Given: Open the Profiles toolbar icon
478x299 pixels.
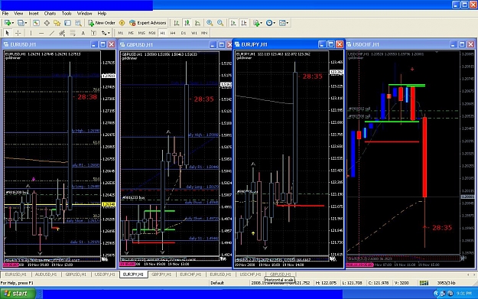Looking at the screenshot, I should coord(21,23).
